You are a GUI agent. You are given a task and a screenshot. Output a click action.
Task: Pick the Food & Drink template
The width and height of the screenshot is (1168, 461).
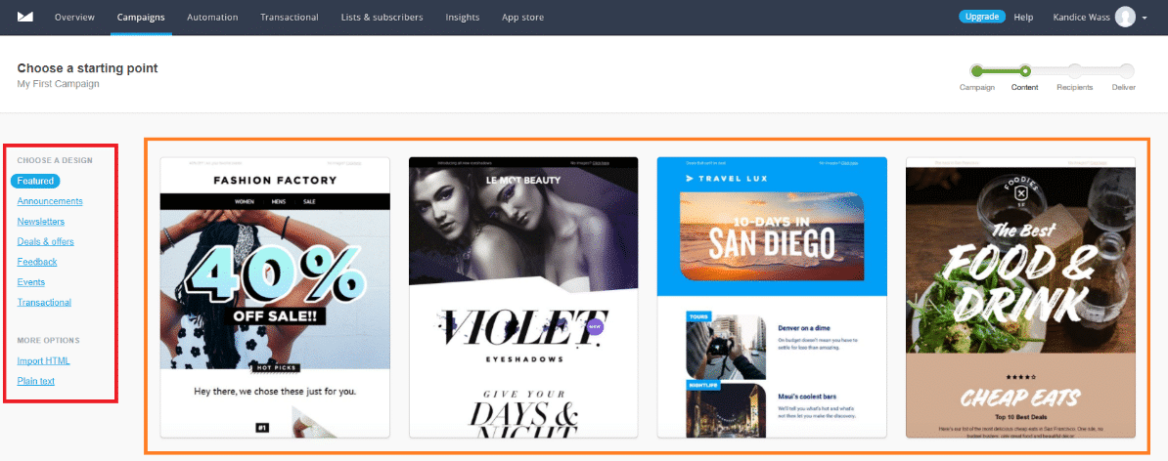1020,298
